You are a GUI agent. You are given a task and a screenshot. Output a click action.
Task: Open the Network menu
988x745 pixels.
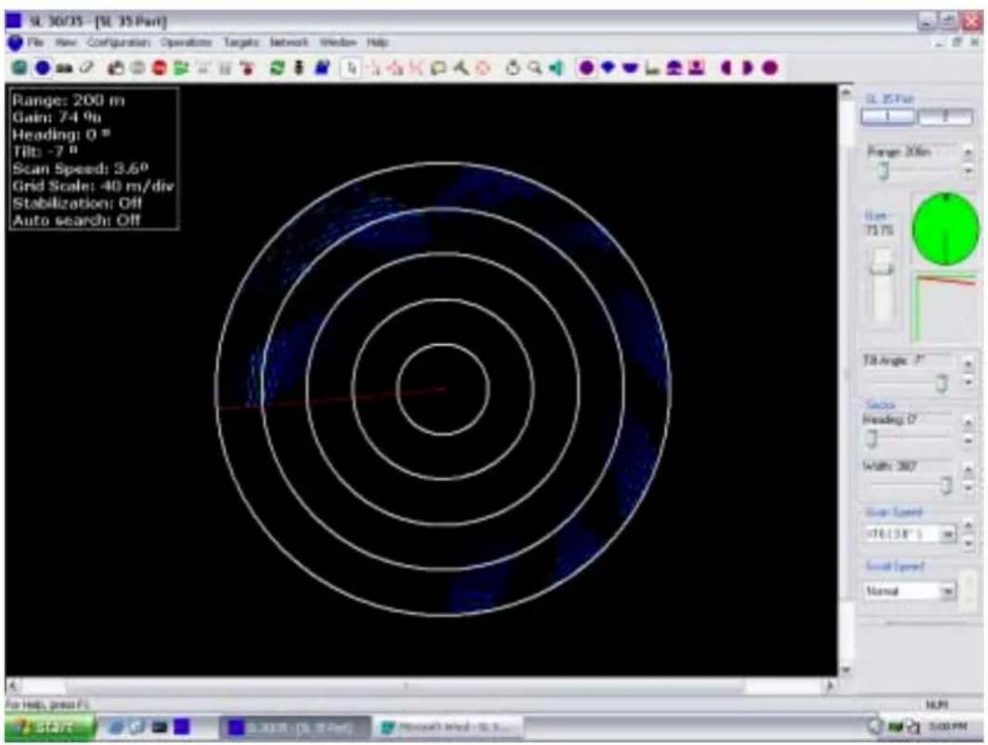tap(289, 42)
